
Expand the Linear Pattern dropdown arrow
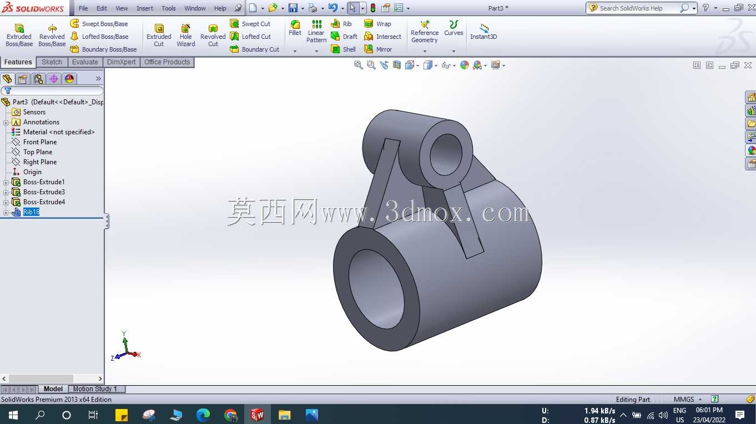tap(316, 51)
